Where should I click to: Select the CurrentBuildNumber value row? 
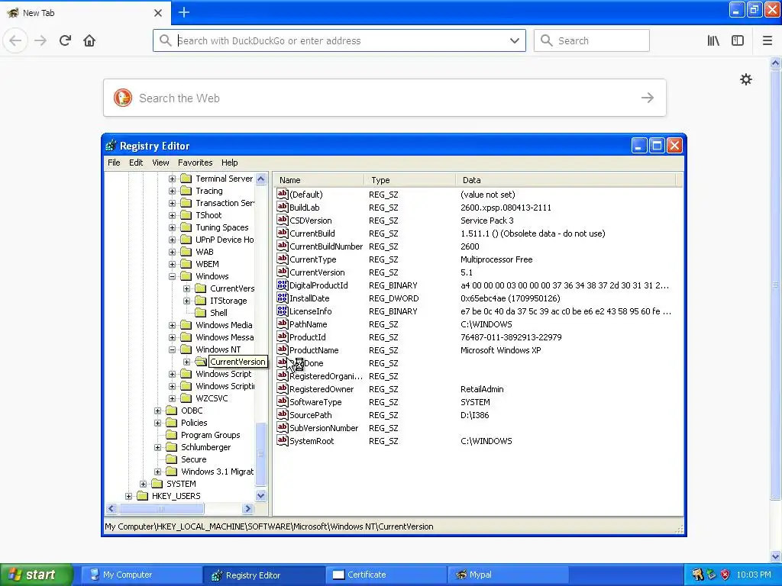point(478,246)
